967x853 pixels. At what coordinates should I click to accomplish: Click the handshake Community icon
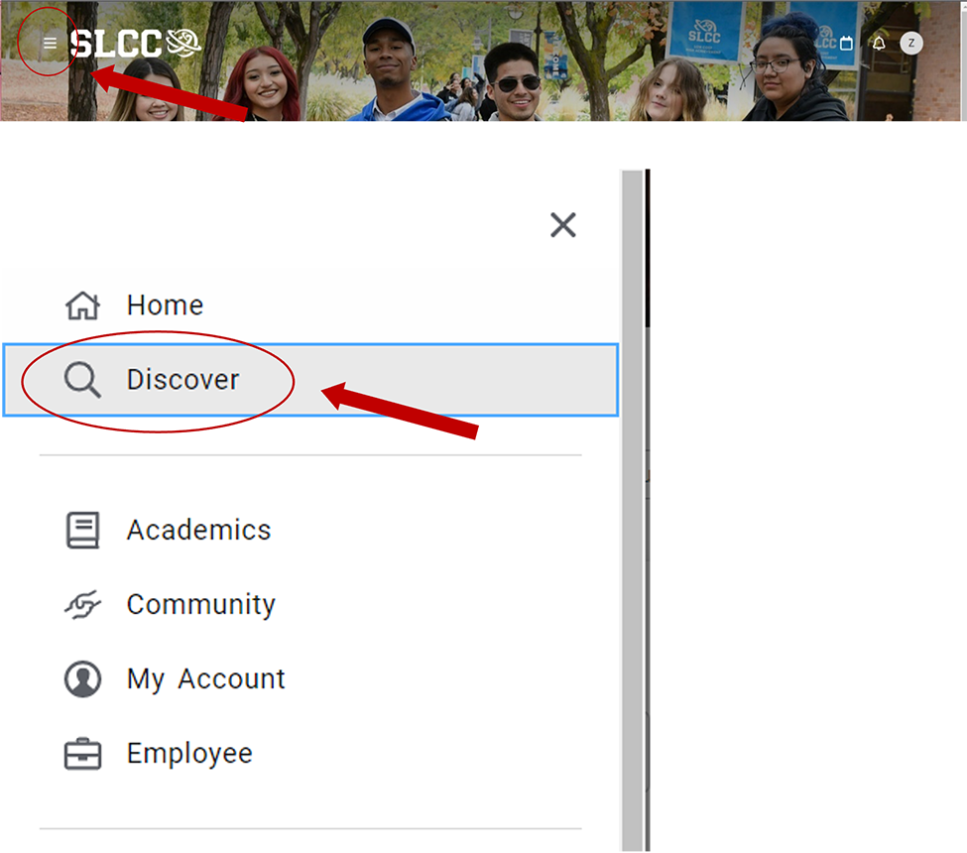[82, 605]
